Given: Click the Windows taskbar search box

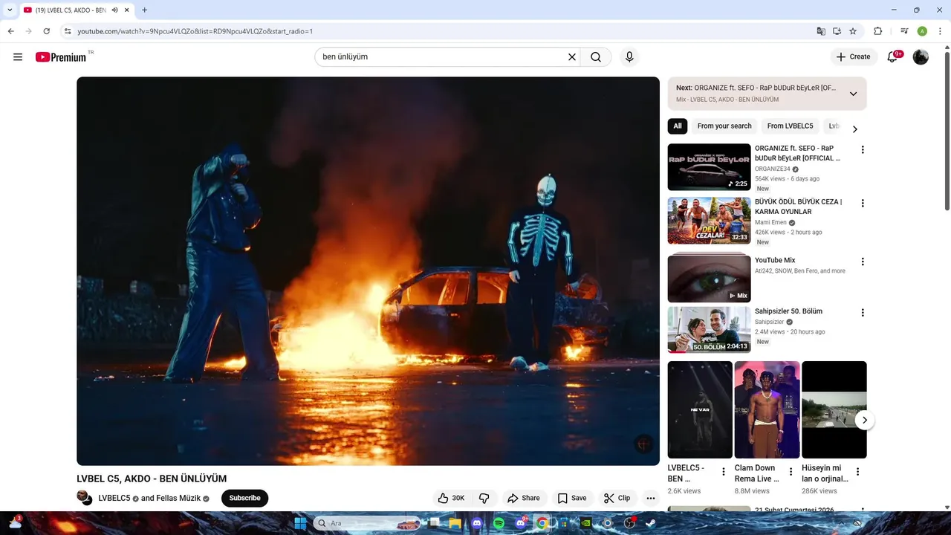Looking at the screenshot, I should [x=368, y=523].
